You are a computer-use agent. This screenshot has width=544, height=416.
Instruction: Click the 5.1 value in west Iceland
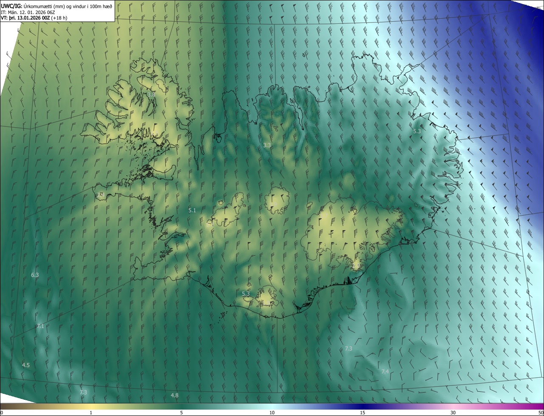point(192,210)
